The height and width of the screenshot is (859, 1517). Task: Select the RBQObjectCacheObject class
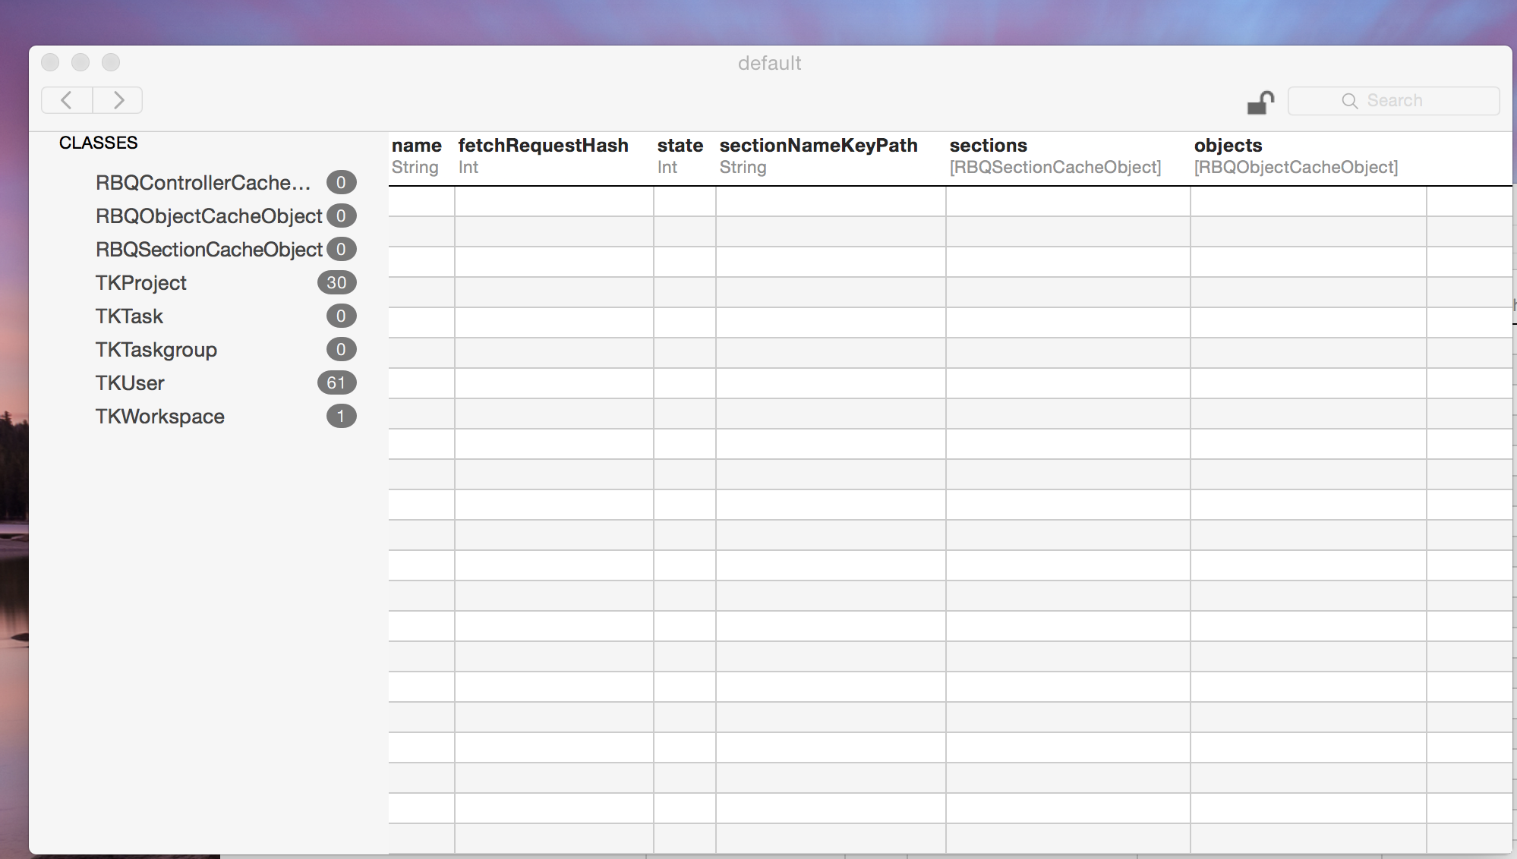click(209, 216)
